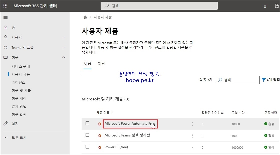The width and height of the screenshot is (280, 155).
Task: Click 모두 표시 in the sidebar
Action: tap(19, 137)
